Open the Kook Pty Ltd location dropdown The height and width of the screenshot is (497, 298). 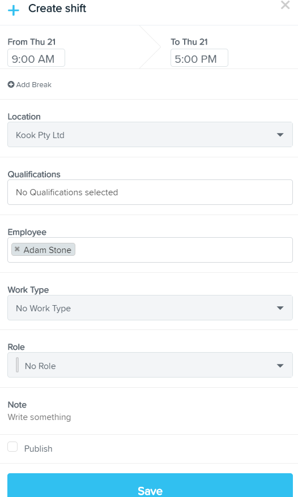click(x=150, y=134)
